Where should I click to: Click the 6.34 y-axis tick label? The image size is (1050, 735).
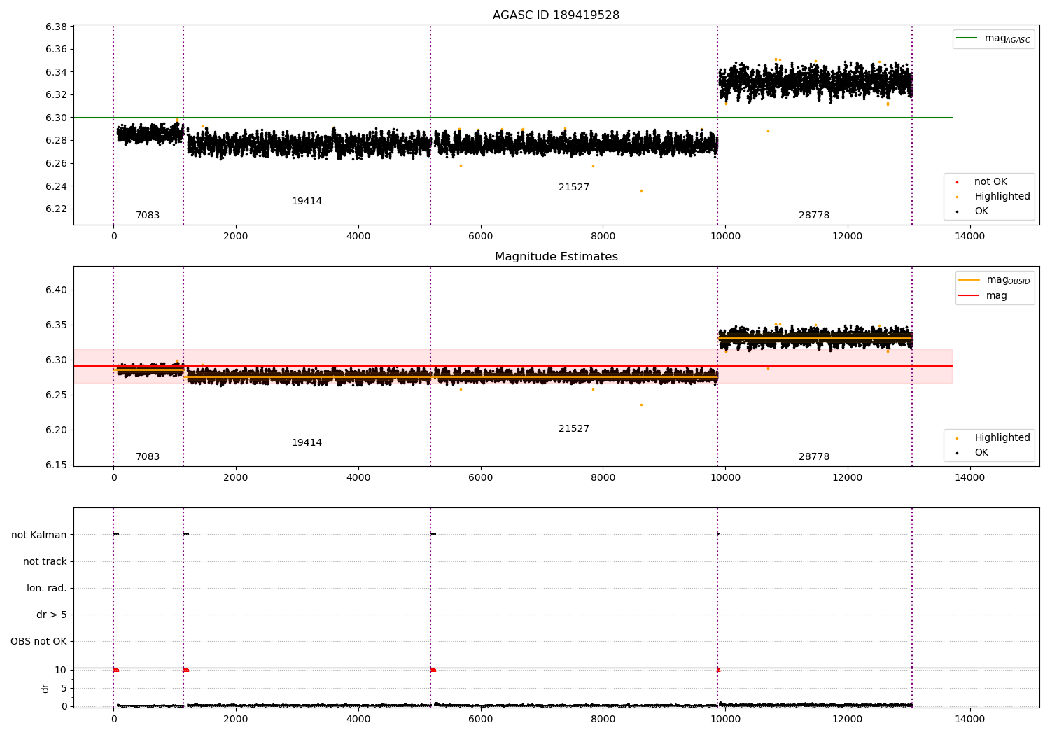pyautogui.click(x=56, y=73)
